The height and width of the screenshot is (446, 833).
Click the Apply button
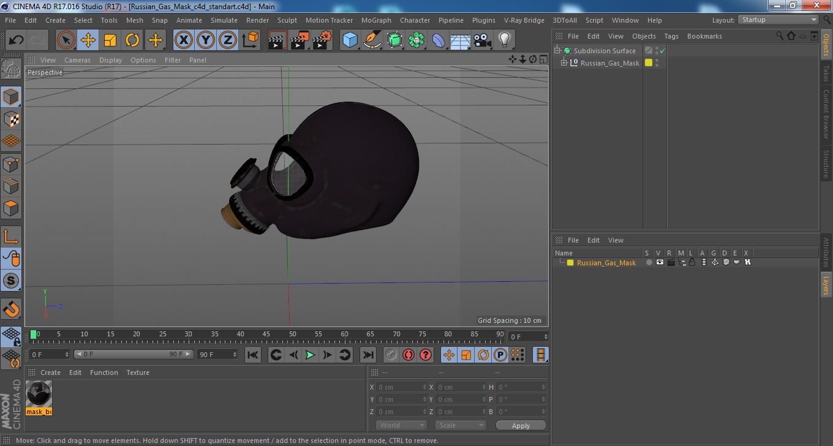pos(521,425)
